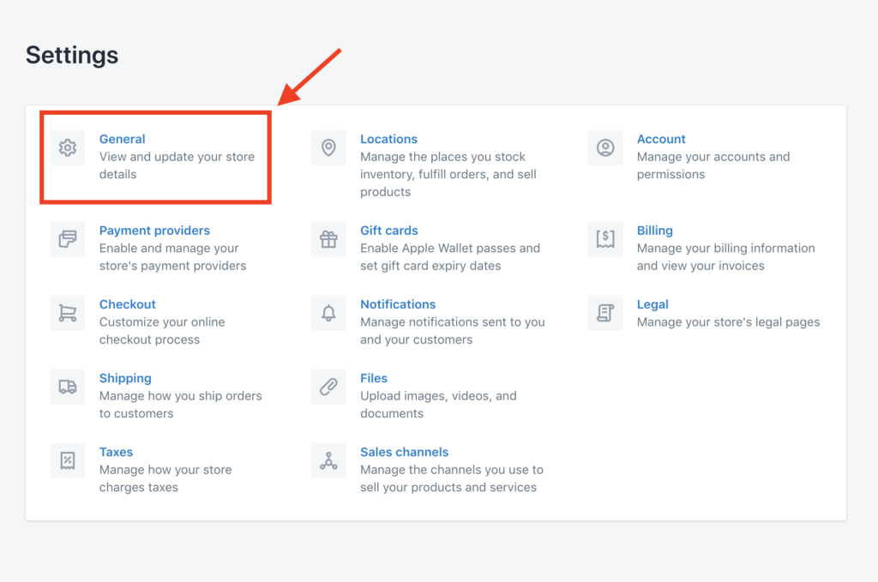This screenshot has height=582, width=878.
Task: Open the Notifications settings link
Action: (398, 304)
